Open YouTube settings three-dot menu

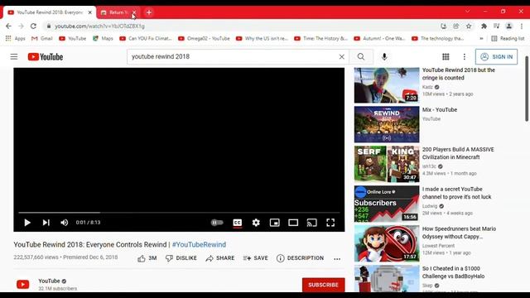[464, 57]
